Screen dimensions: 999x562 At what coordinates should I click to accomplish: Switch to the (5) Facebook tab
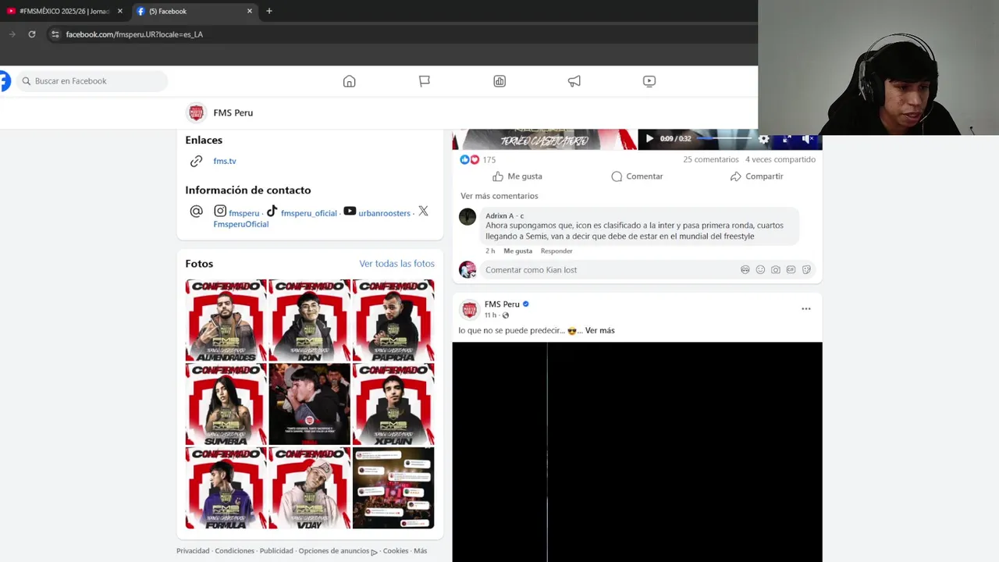click(194, 11)
